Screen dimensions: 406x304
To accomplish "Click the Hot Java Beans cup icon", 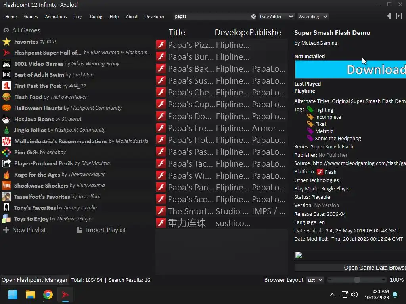I will point(6,119).
